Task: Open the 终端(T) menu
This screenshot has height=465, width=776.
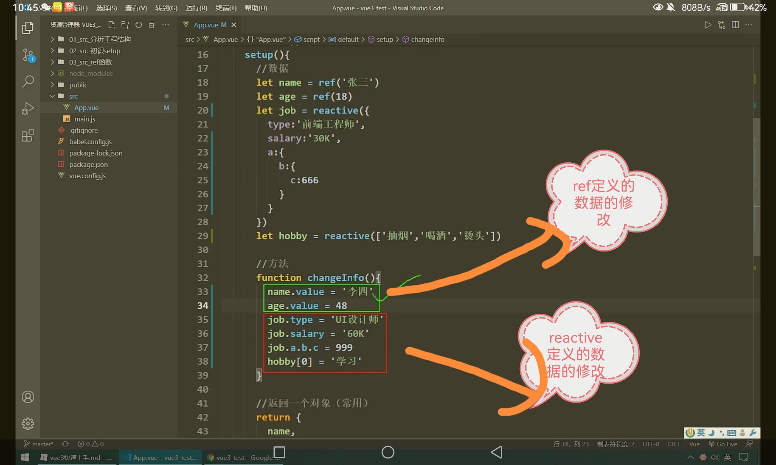Action: (225, 8)
